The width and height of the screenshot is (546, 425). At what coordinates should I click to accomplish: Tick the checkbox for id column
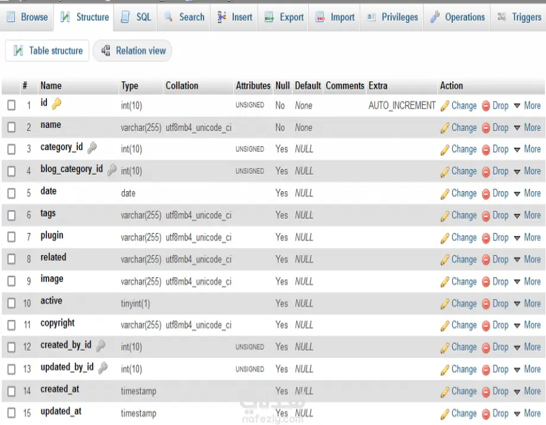11,105
